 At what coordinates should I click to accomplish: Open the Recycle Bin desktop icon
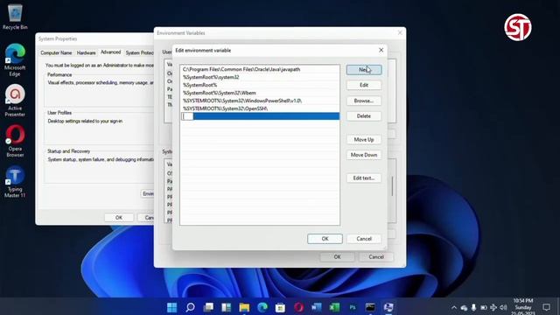[x=15, y=17]
